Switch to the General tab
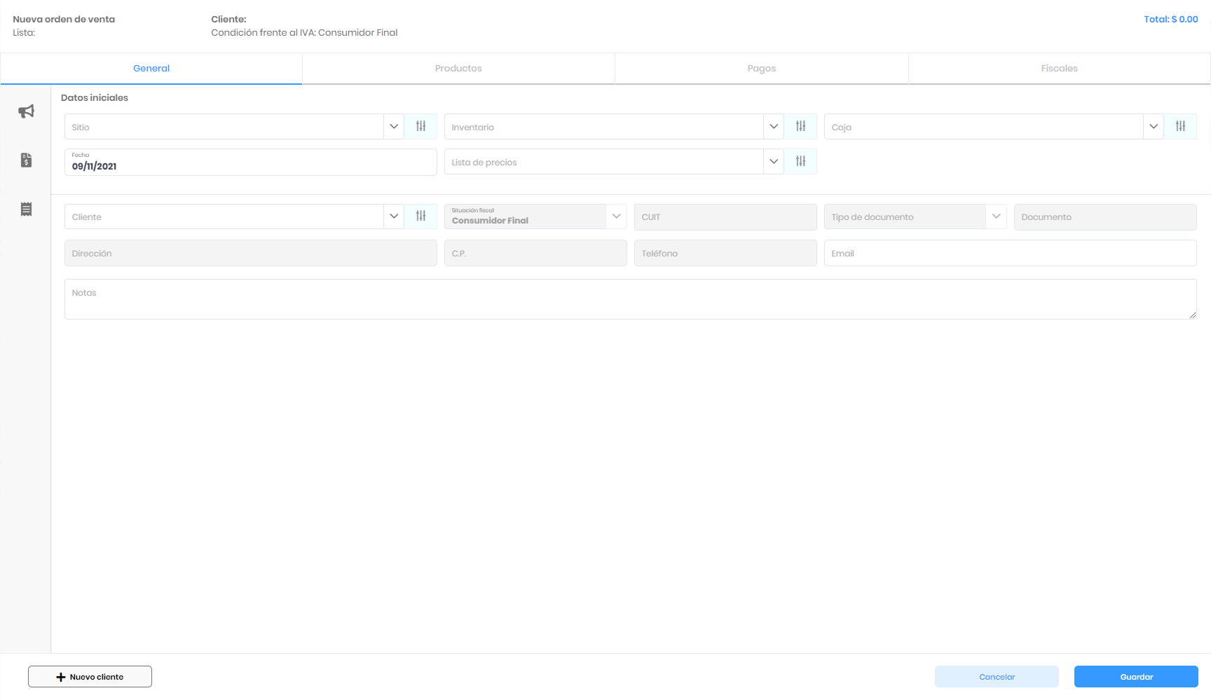Viewport: 1211px width, 700px height. [x=151, y=69]
